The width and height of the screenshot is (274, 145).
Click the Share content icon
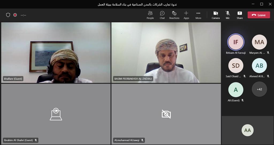(x=240, y=13)
